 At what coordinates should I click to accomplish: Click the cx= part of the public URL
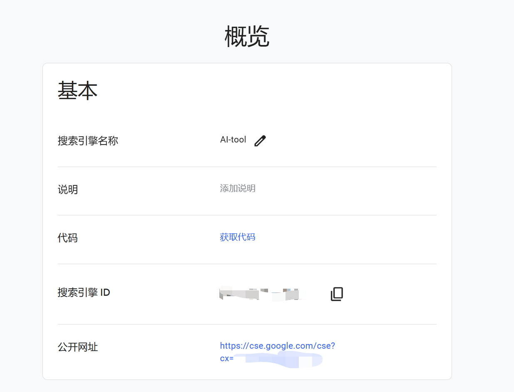(226, 358)
